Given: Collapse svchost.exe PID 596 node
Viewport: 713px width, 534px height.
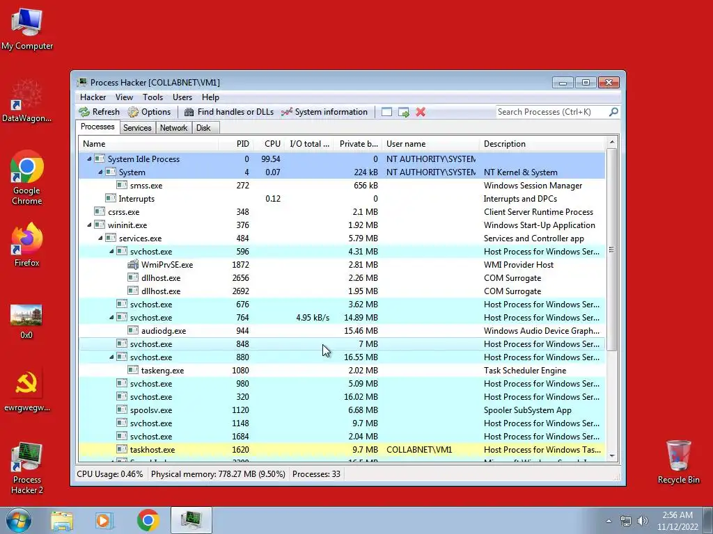Looking at the screenshot, I should pos(111,251).
